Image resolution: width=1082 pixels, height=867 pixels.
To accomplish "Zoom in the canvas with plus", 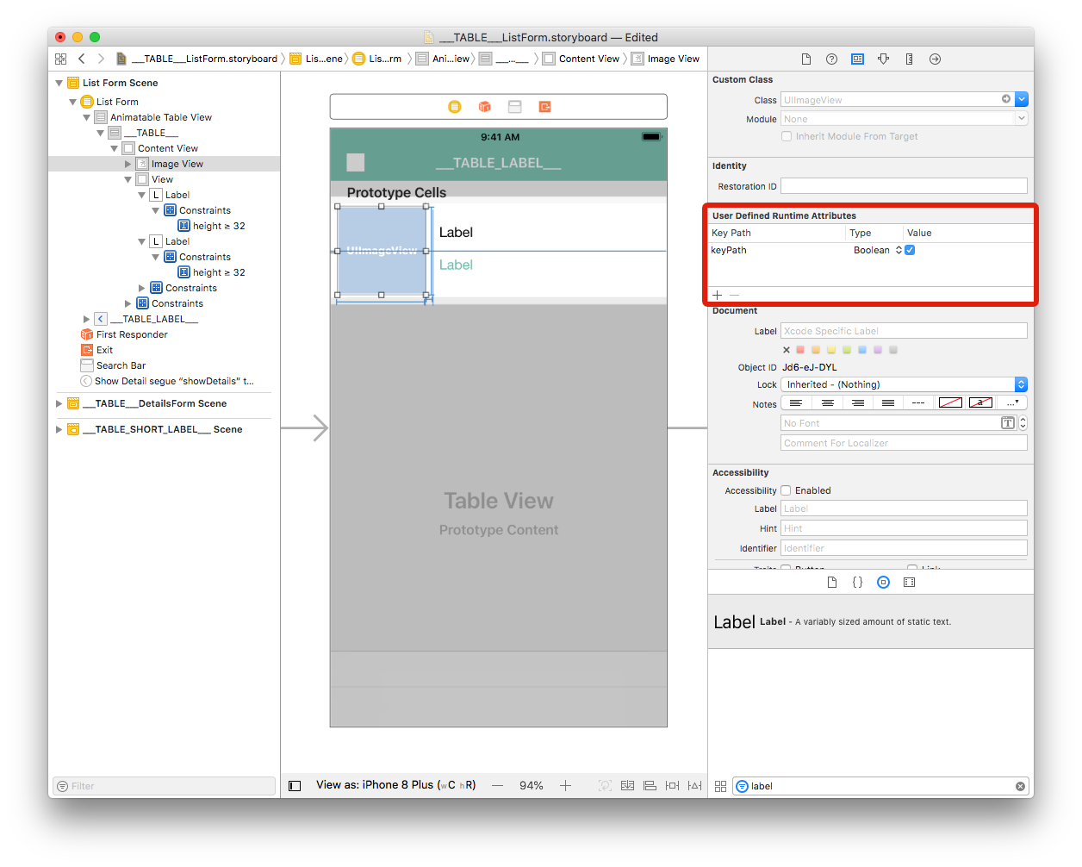I will [x=565, y=786].
